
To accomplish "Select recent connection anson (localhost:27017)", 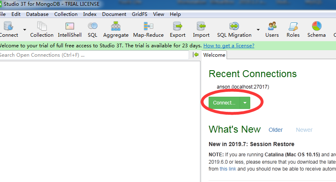I will (243, 87).
